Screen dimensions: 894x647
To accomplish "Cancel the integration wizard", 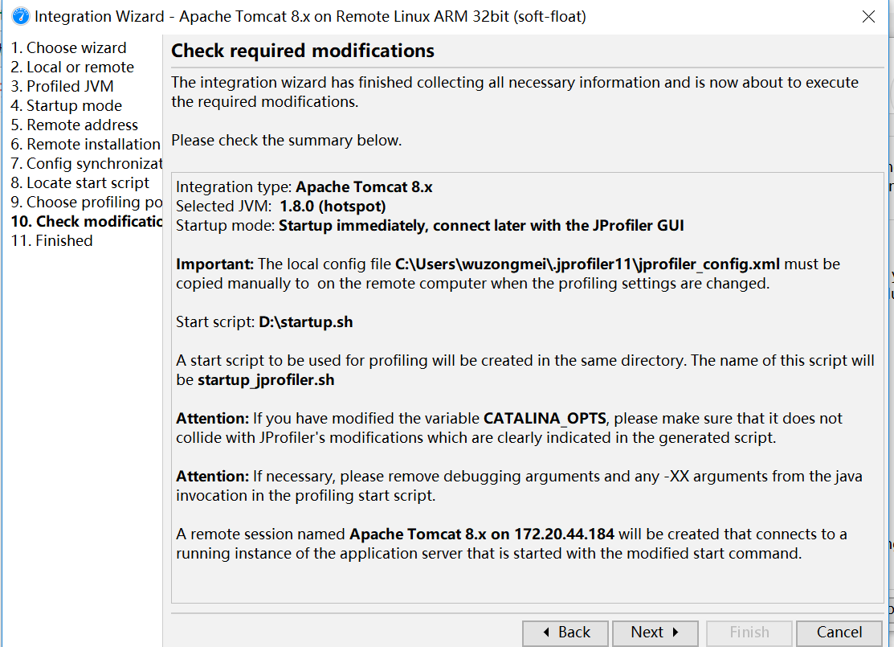I will click(x=839, y=633).
